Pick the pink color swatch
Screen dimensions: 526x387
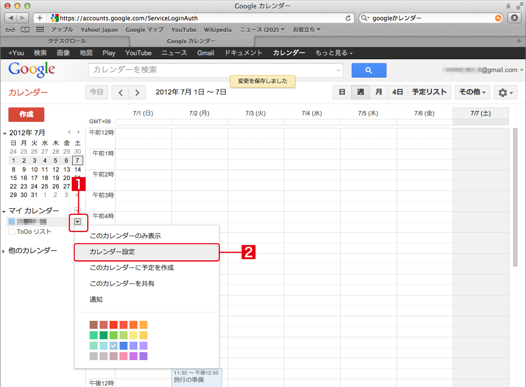click(124, 356)
